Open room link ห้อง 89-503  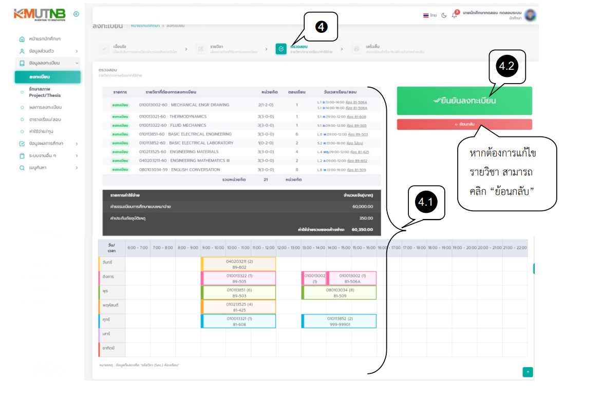coord(358,134)
